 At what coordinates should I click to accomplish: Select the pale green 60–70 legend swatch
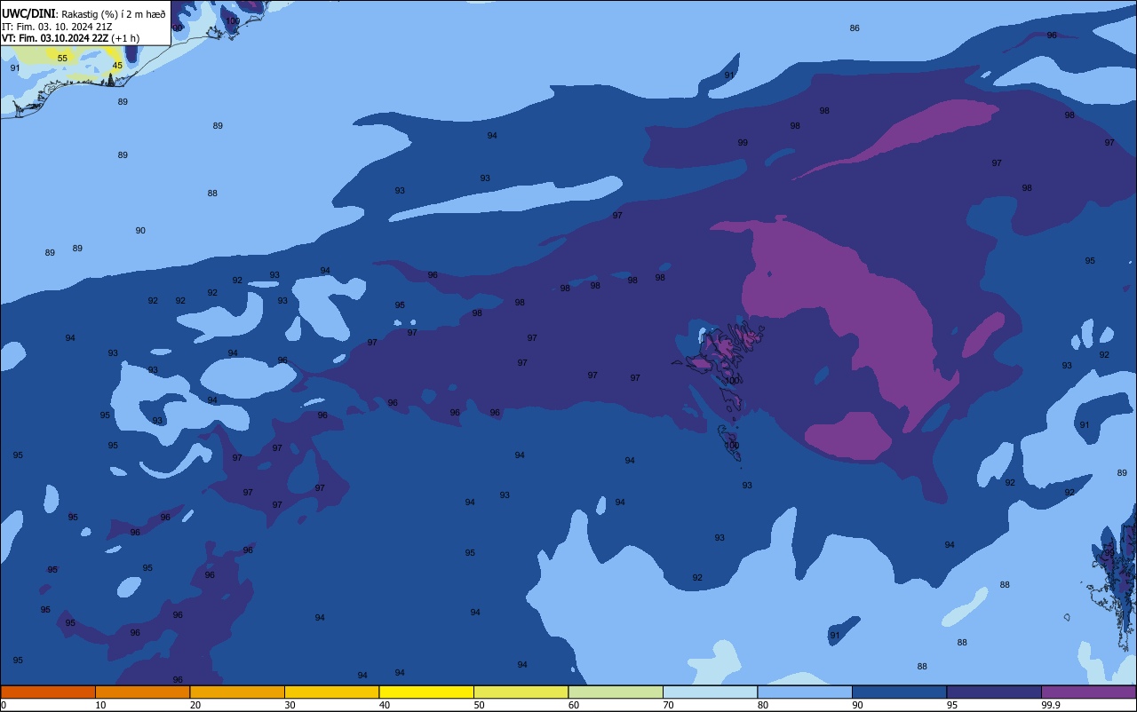[x=616, y=692]
